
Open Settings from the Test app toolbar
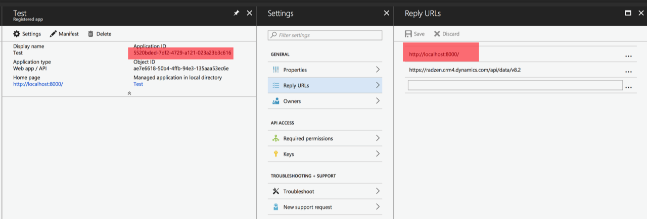[x=27, y=34]
